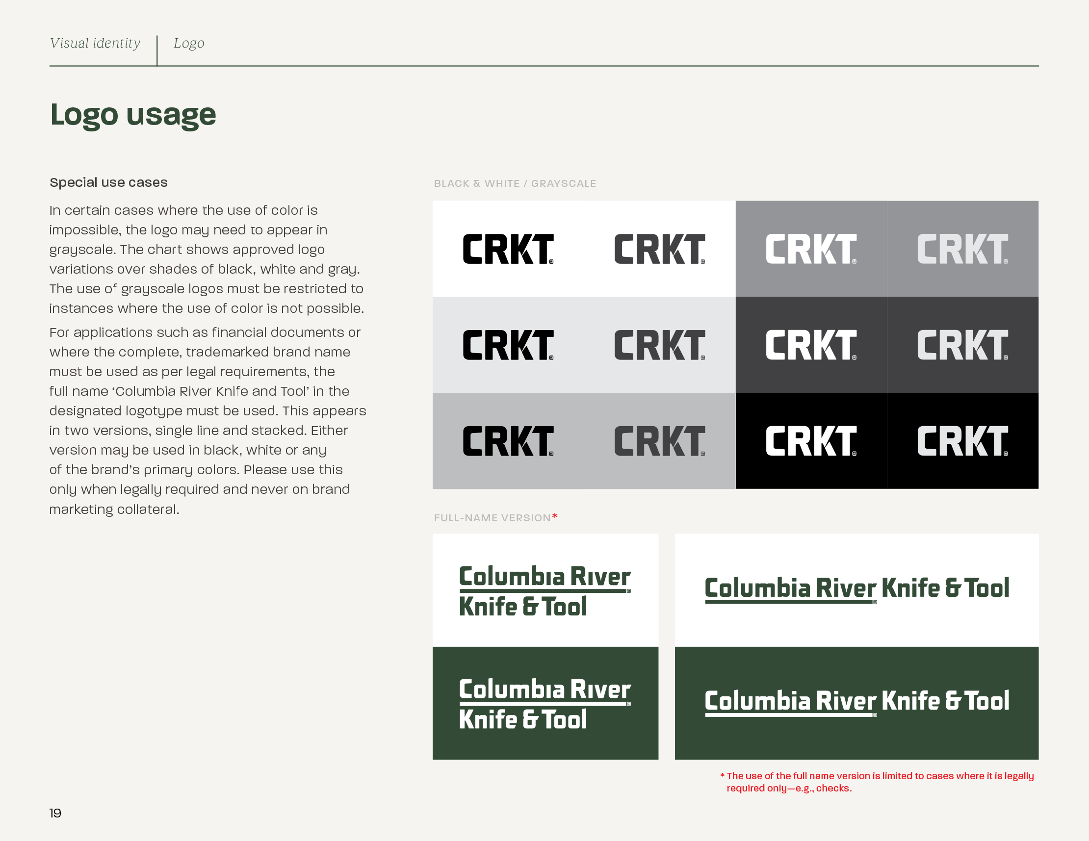
Task: Select single-line green Columbia River Knife & Tool logo
Action: coord(857,589)
